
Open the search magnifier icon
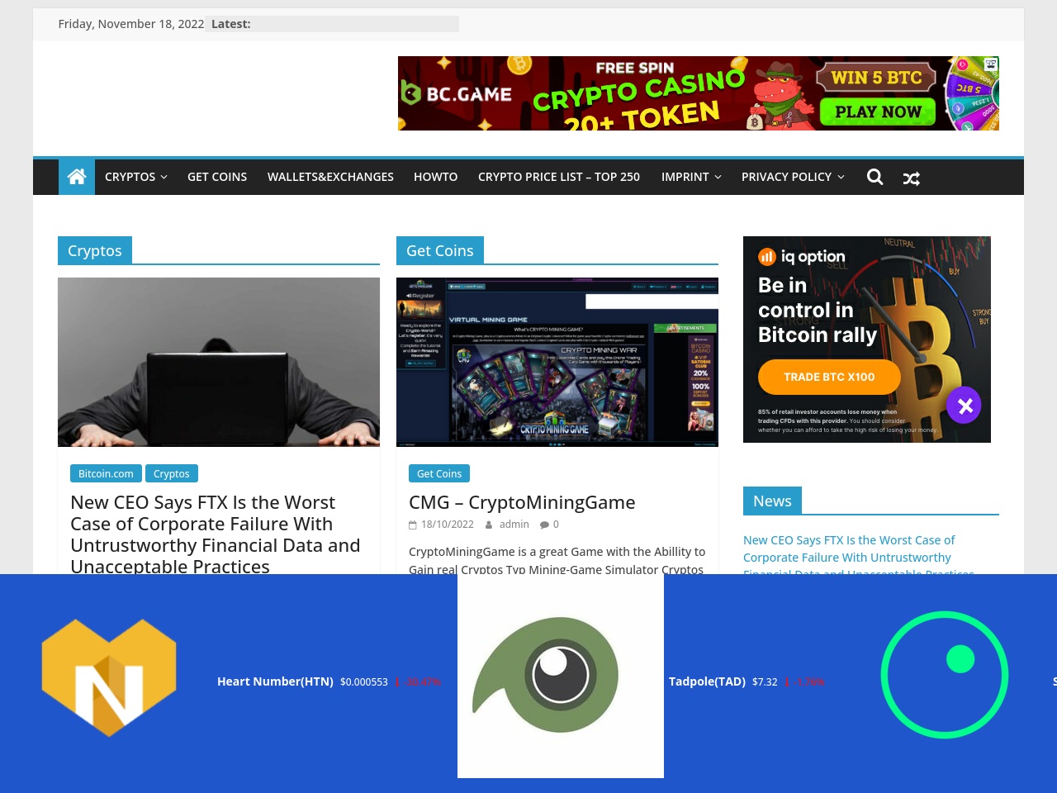(875, 177)
